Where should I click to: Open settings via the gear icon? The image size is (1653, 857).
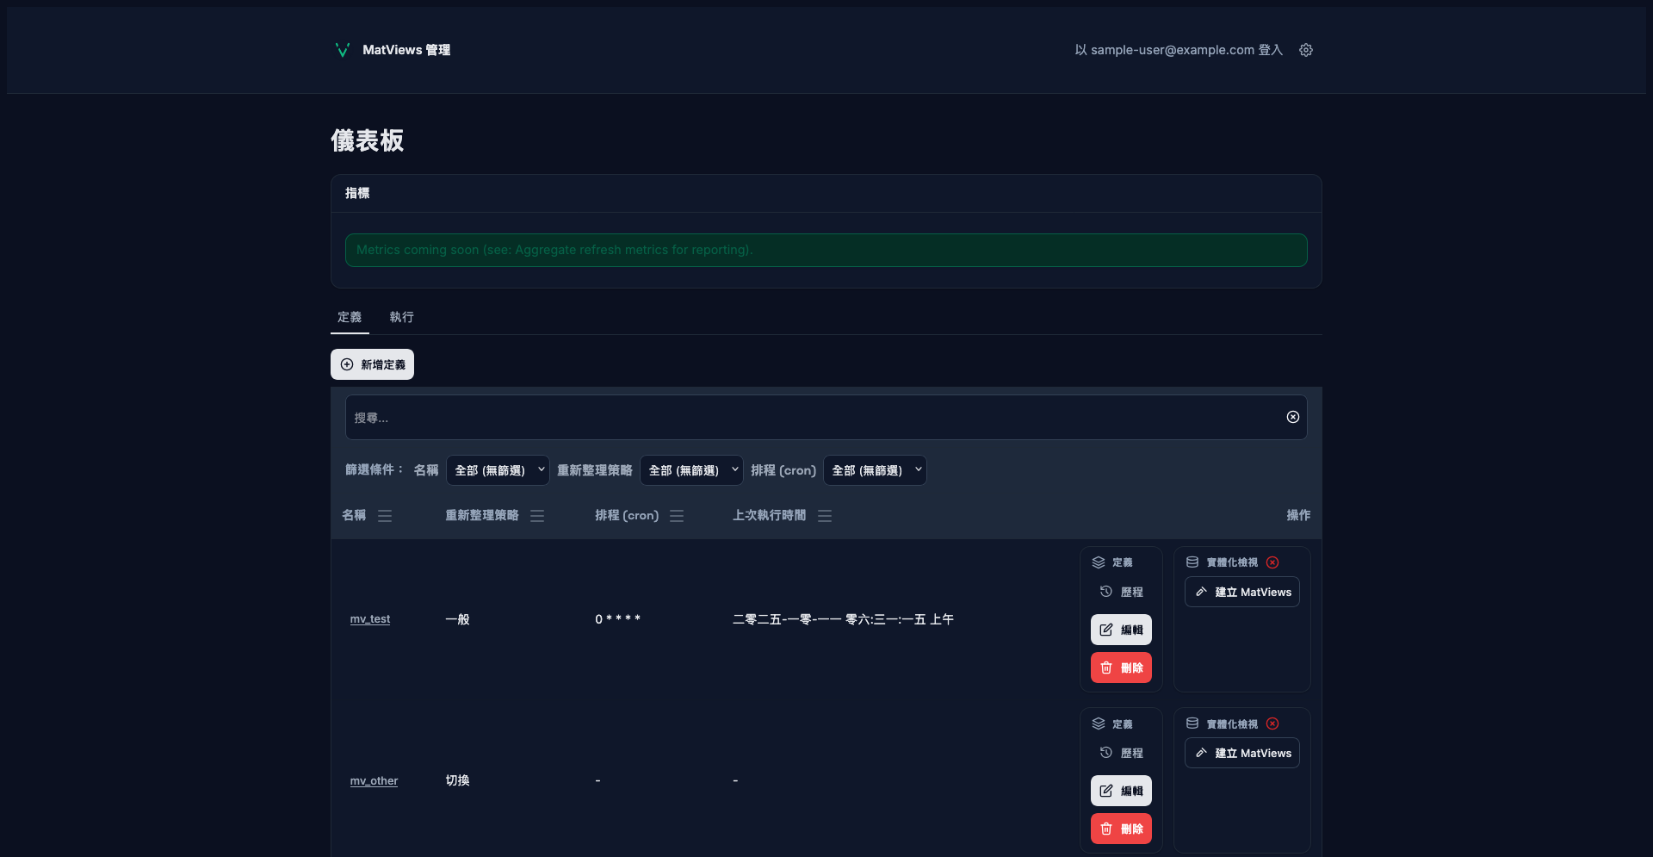pos(1306,50)
